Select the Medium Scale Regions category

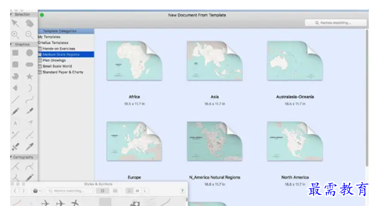pos(66,54)
